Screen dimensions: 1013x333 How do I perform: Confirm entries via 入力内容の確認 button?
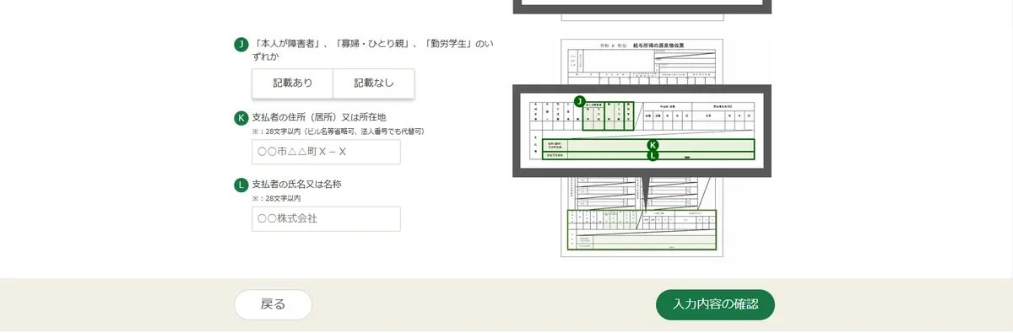pos(715,304)
